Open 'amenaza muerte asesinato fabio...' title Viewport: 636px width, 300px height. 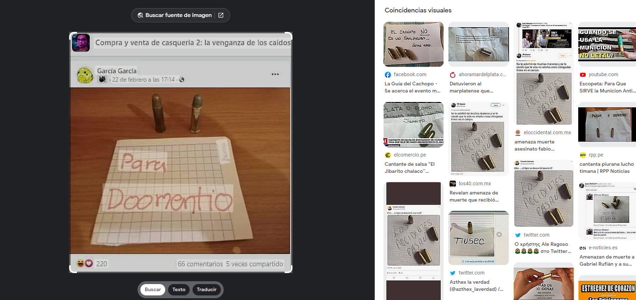(x=535, y=146)
